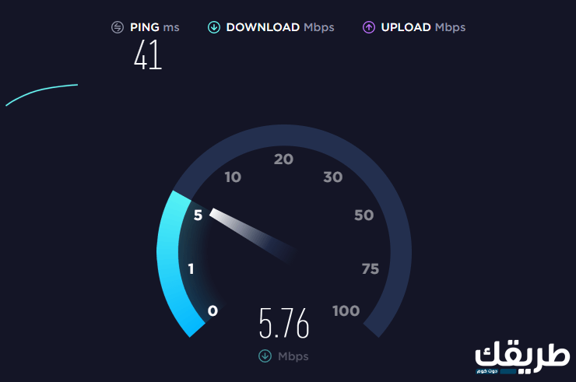
Task: Click the watermark logo in the corner
Action: (x=522, y=357)
